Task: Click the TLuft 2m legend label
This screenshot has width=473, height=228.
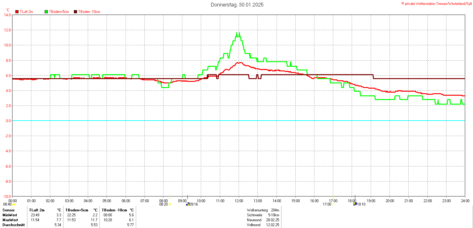Action: click(x=26, y=12)
